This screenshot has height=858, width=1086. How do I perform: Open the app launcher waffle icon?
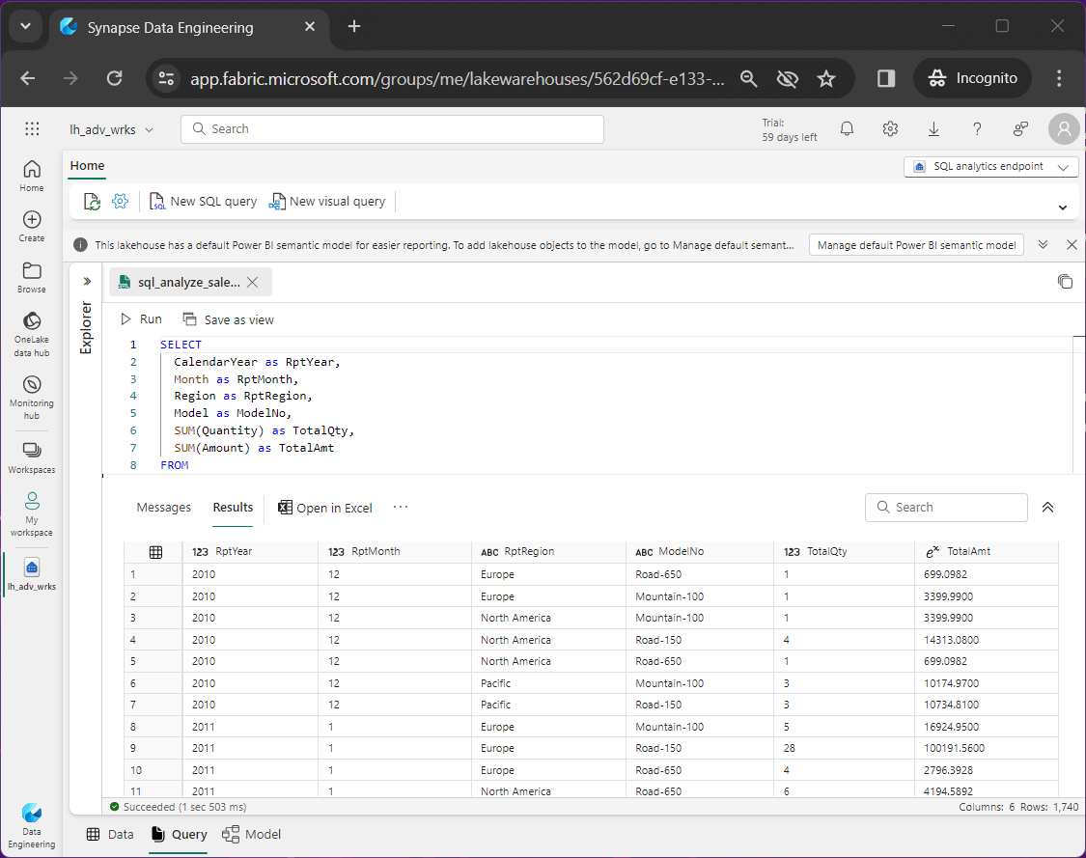[32, 129]
